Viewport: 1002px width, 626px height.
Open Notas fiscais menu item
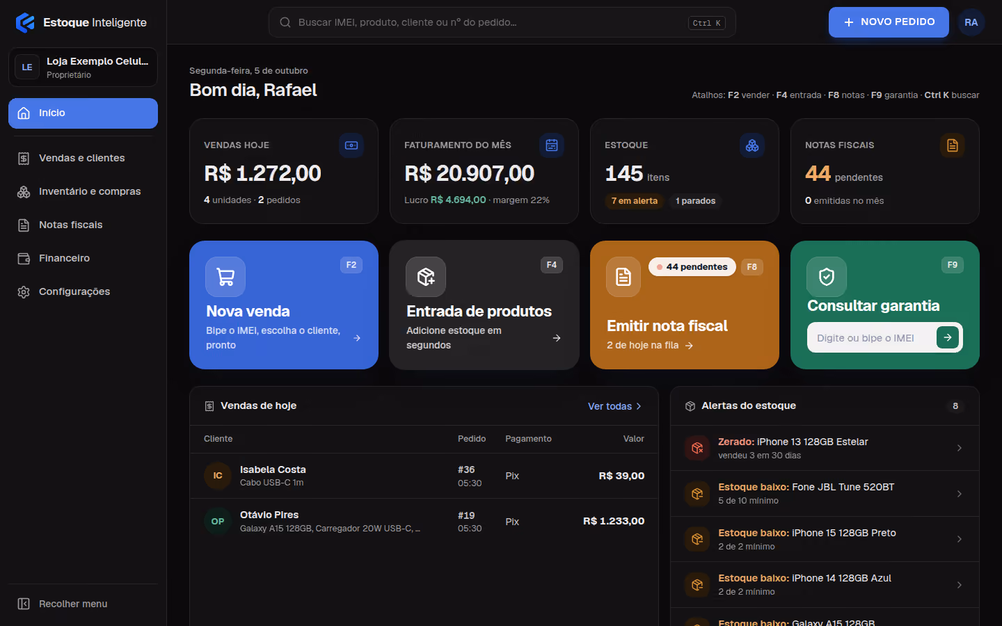pyautogui.click(x=83, y=225)
